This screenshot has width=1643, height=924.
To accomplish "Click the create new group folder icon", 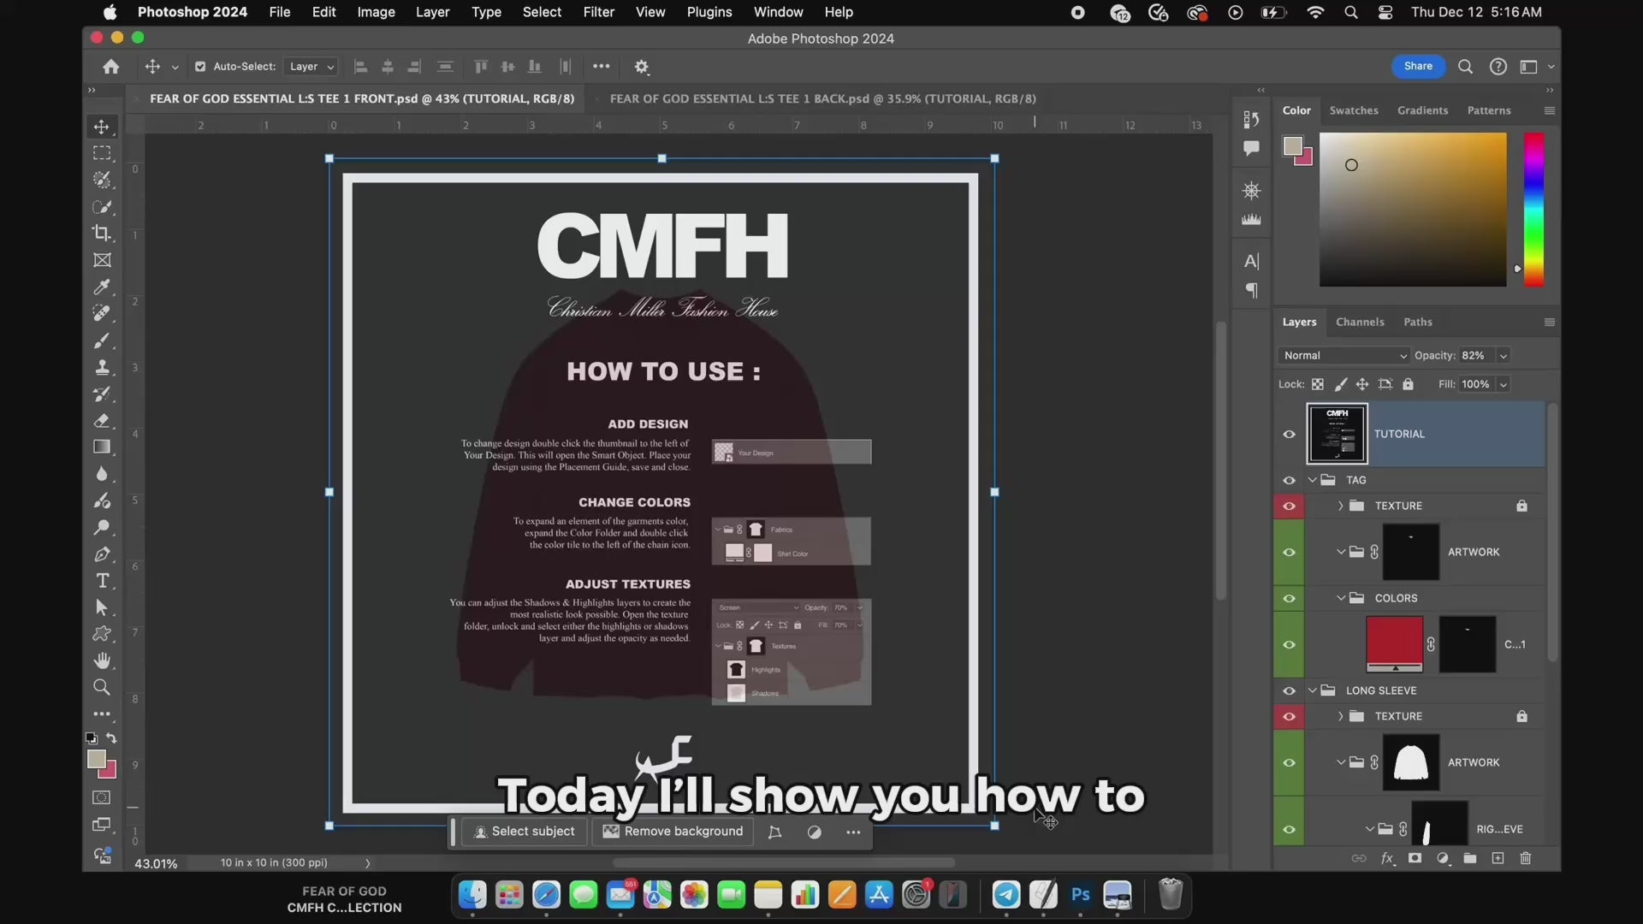I will point(1470,858).
